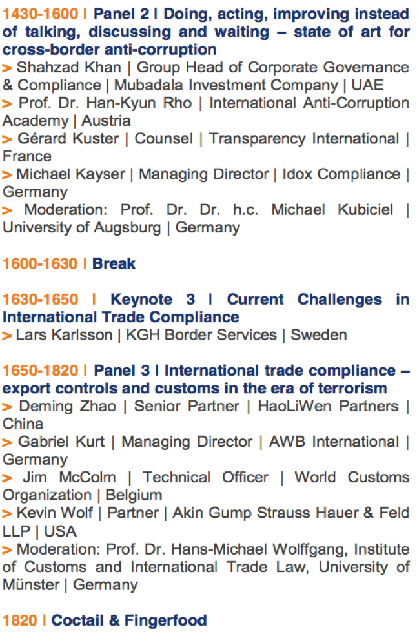Image resolution: width=417 pixels, height=634 pixels.
Task: Click Transparency International organization name
Action: click(304, 139)
